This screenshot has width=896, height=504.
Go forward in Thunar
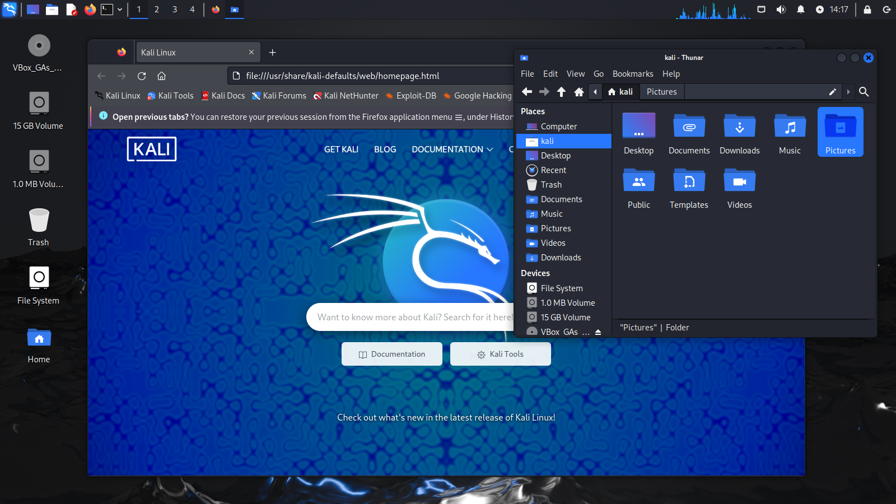(x=544, y=92)
